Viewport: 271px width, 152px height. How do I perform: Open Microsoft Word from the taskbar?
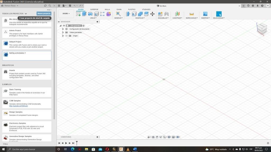(x=135, y=149)
